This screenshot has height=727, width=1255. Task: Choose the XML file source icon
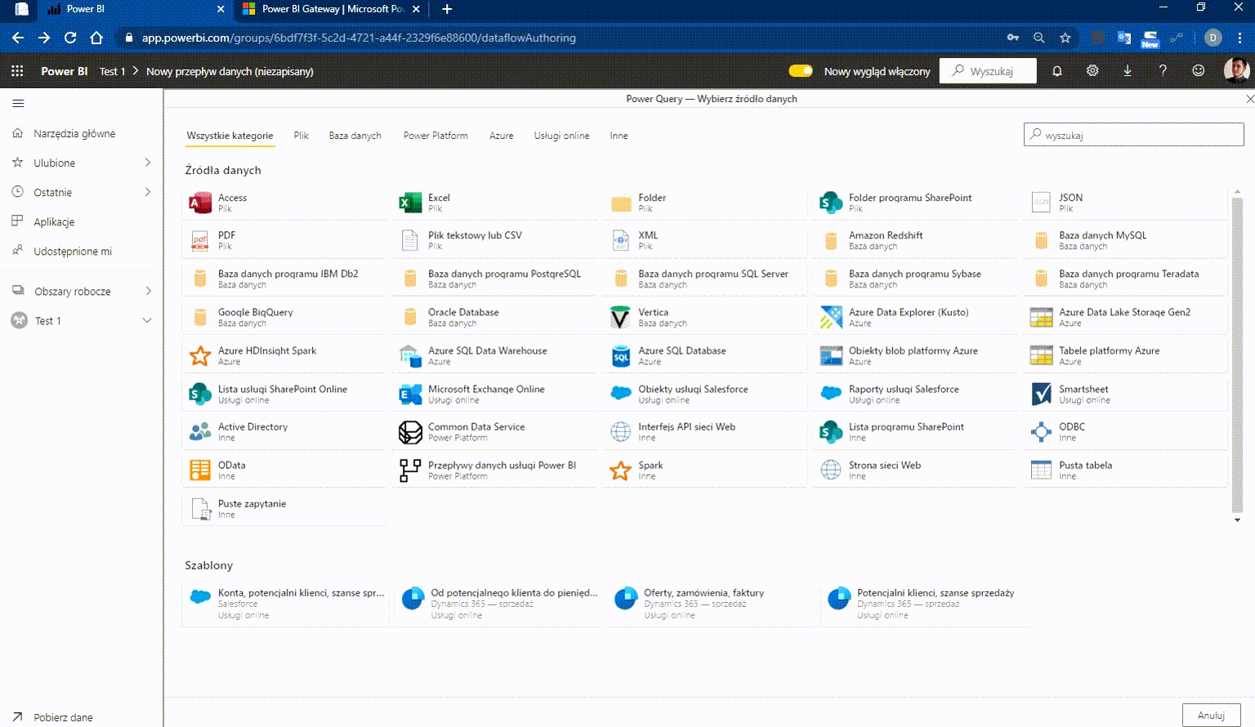[x=621, y=240]
